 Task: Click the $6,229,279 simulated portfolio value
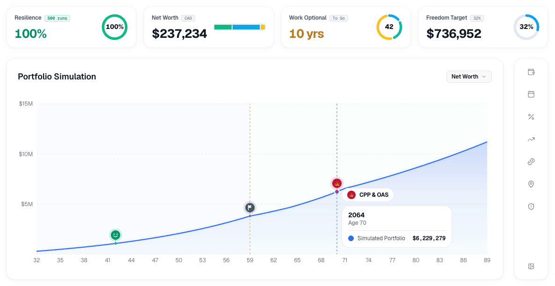(x=429, y=238)
